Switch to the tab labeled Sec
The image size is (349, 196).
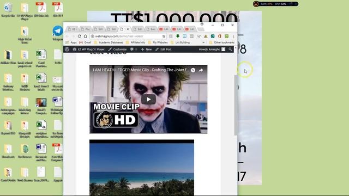[x=151, y=29]
